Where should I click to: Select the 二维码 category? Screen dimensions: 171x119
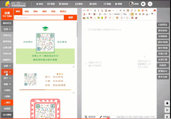click(7, 103)
